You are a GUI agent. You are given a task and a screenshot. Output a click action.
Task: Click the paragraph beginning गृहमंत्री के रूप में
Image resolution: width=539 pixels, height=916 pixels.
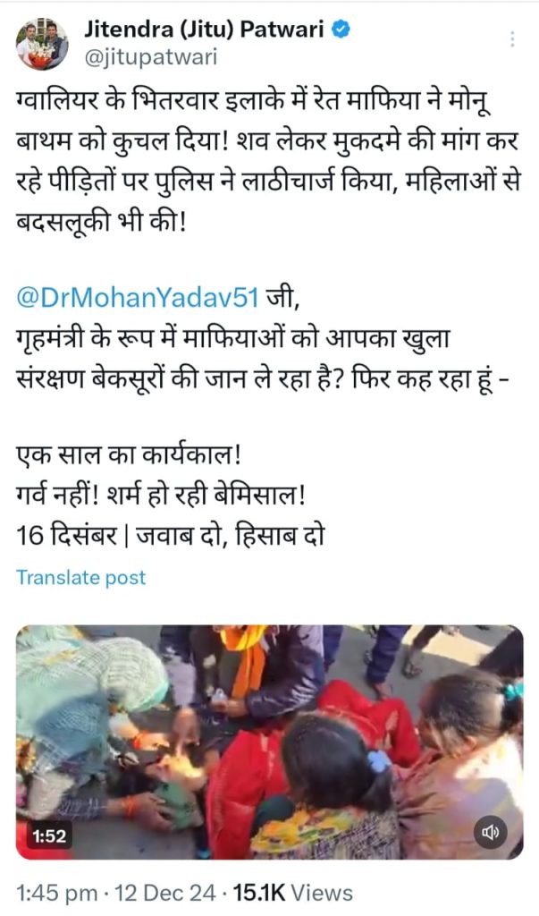(262, 360)
